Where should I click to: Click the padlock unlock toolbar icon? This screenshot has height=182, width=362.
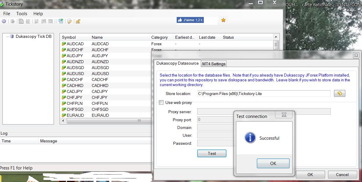coord(78,21)
